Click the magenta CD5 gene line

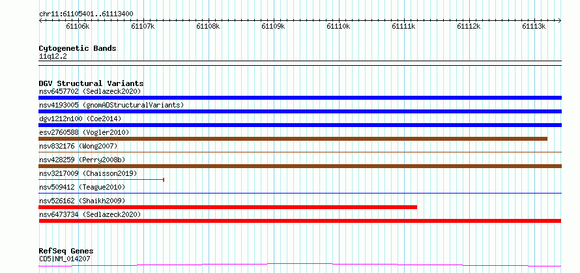[x=300, y=265]
